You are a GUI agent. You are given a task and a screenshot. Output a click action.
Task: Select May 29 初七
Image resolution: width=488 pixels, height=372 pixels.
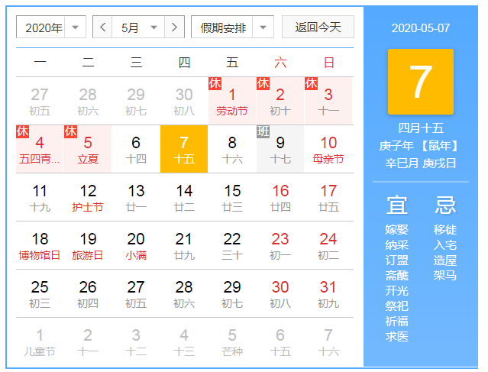pyautogui.click(x=232, y=293)
